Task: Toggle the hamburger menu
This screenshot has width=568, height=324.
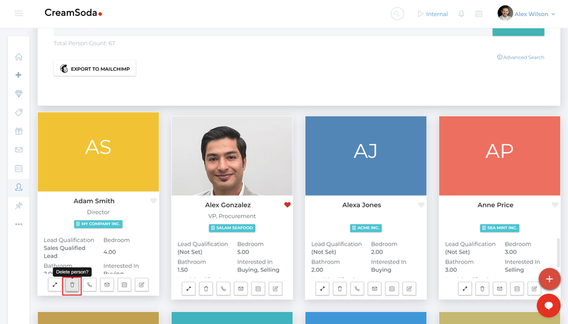Action: 19,14
